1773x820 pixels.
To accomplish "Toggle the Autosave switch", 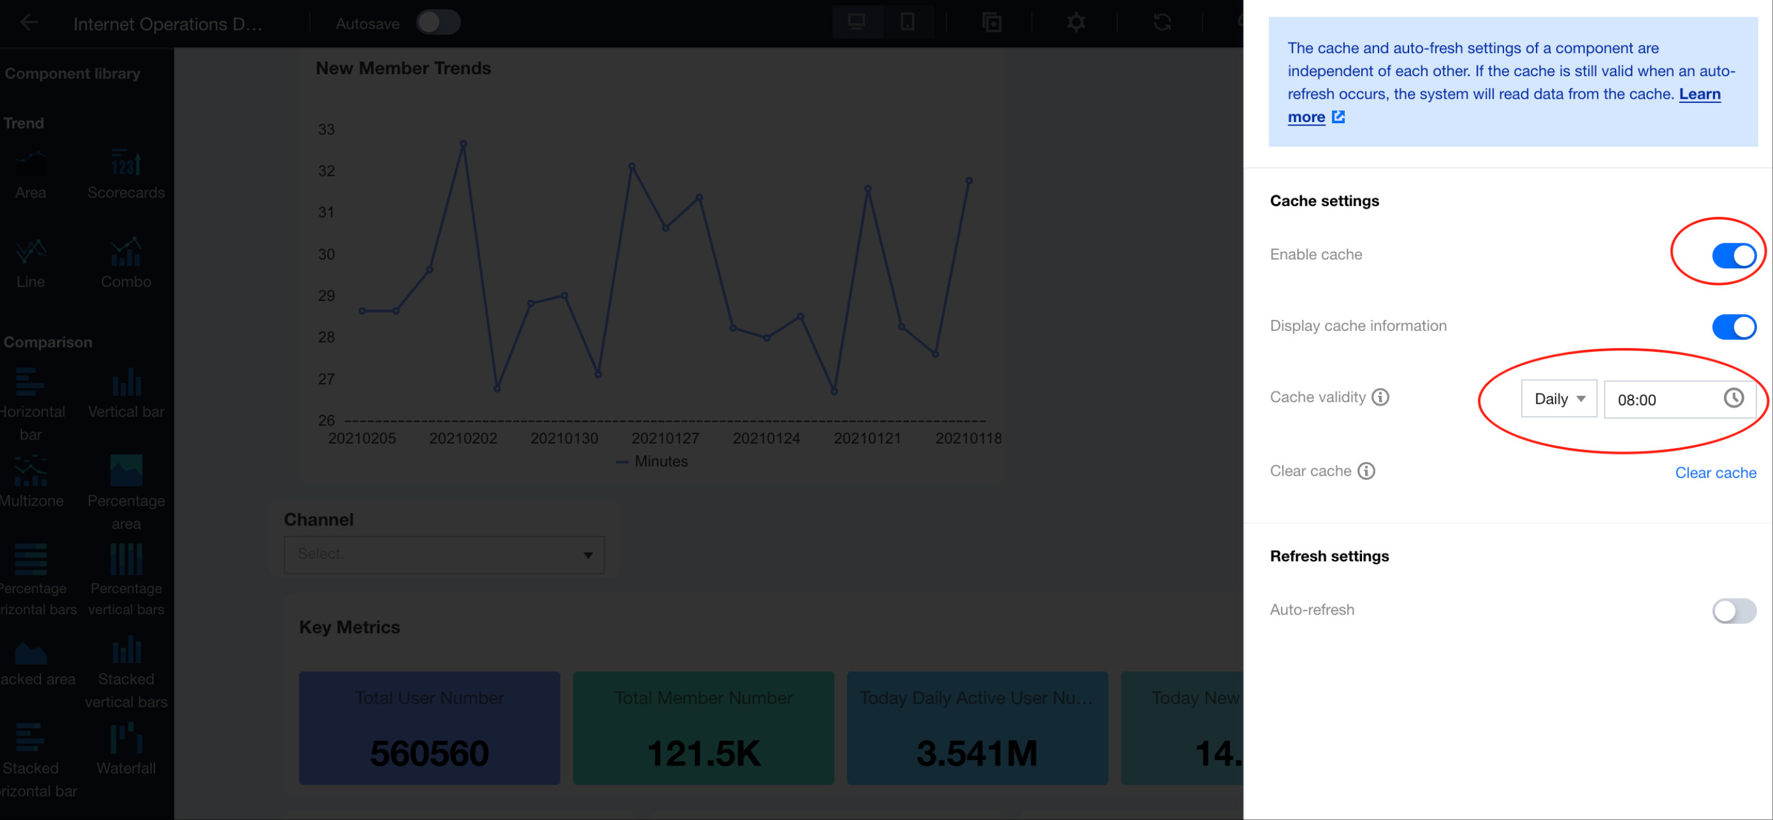I will point(438,23).
